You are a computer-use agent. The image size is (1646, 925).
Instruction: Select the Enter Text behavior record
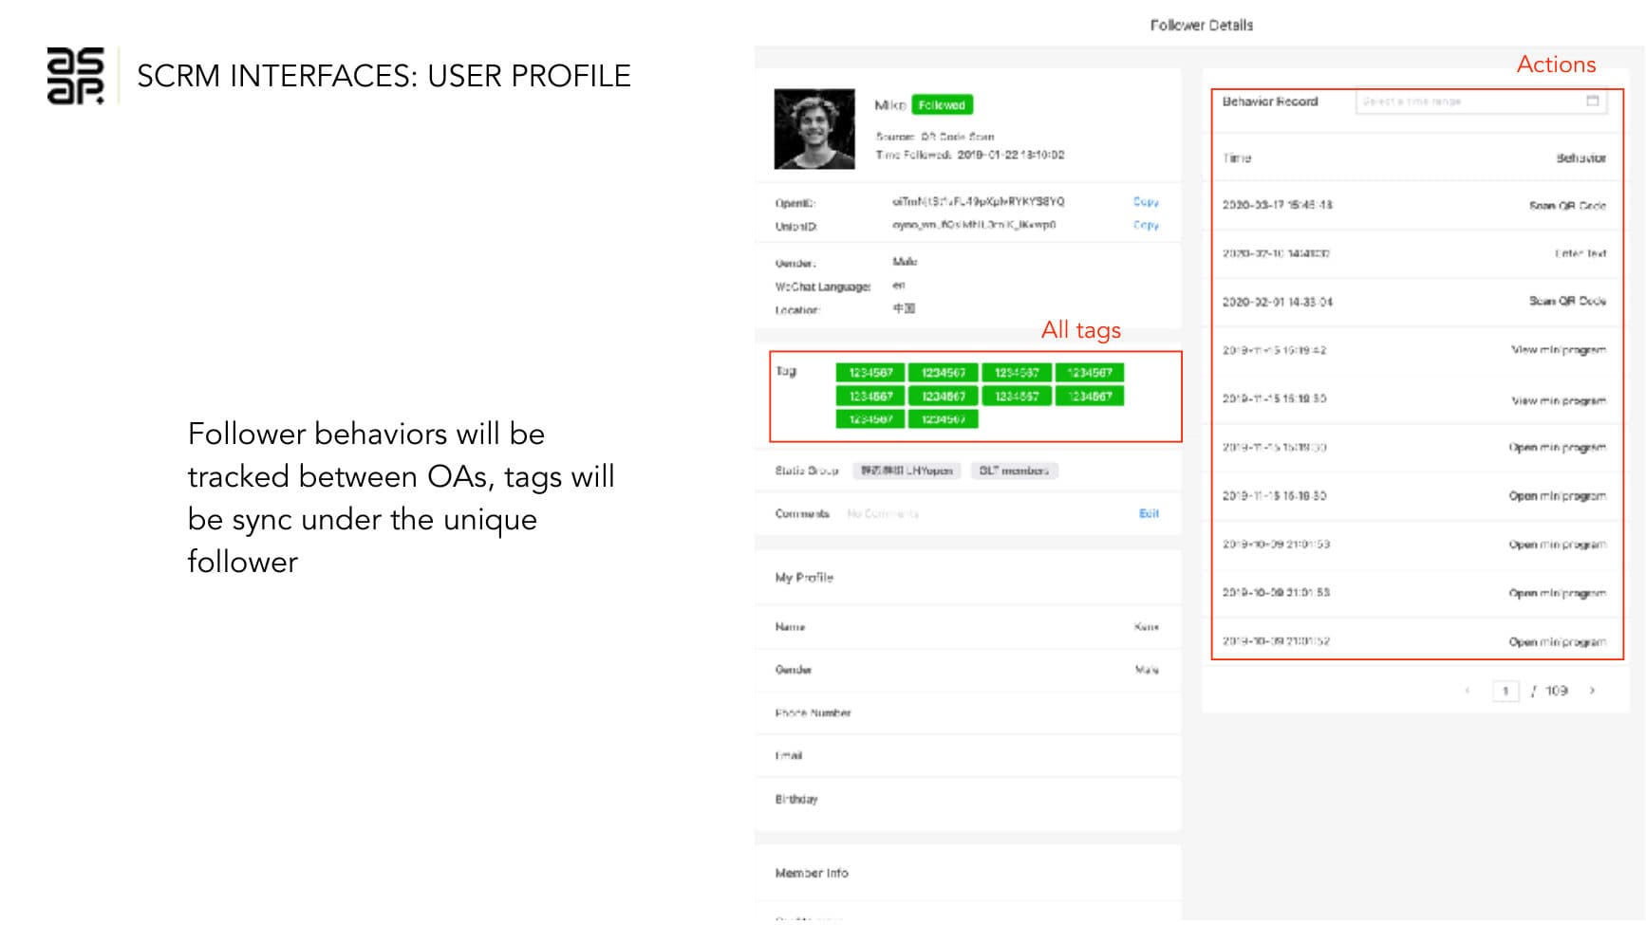pyautogui.click(x=1414, y=253)
